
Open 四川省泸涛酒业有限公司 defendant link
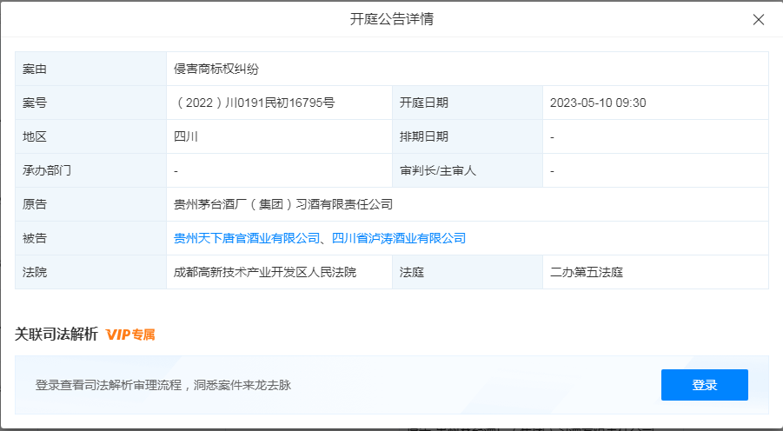pyautogui.click(x=399, y=238)
